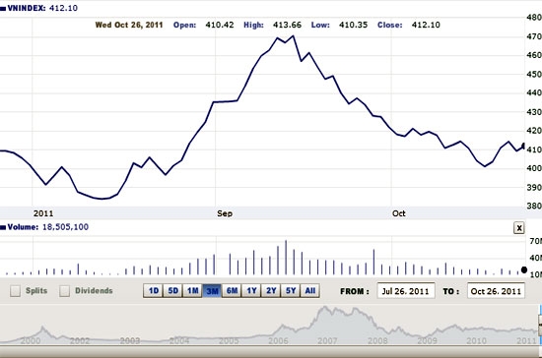542x358 pixels.
Task: Click 2004 in the overview timeline
Action: (x=178, y=340)
